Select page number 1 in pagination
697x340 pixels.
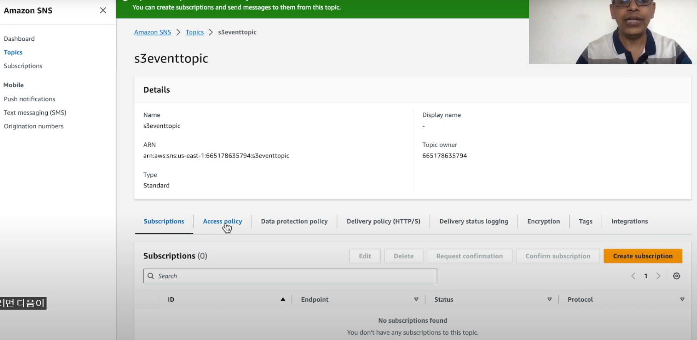646,276
